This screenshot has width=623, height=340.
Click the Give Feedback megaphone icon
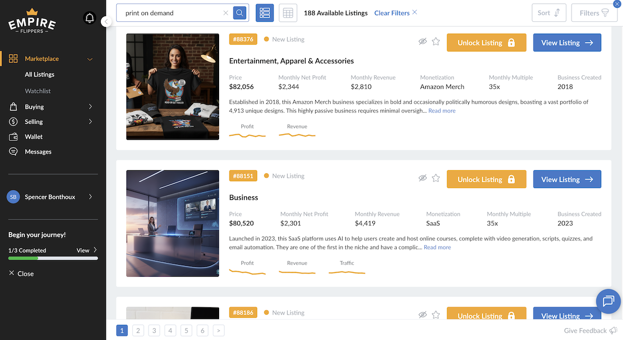point(613,331)
